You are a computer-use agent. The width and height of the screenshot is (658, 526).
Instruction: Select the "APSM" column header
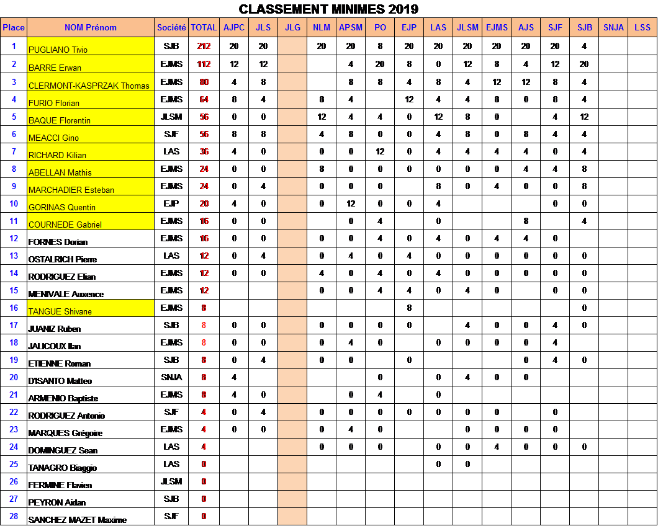(x=351, y=27)
